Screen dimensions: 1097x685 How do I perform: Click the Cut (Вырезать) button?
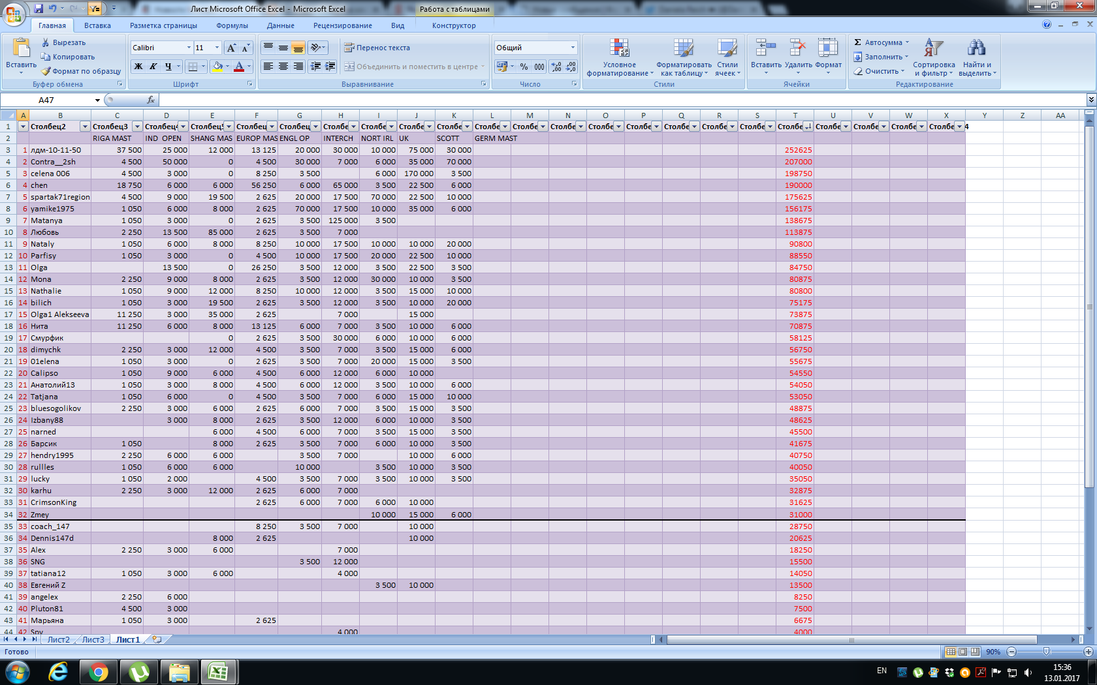[63, 42]
